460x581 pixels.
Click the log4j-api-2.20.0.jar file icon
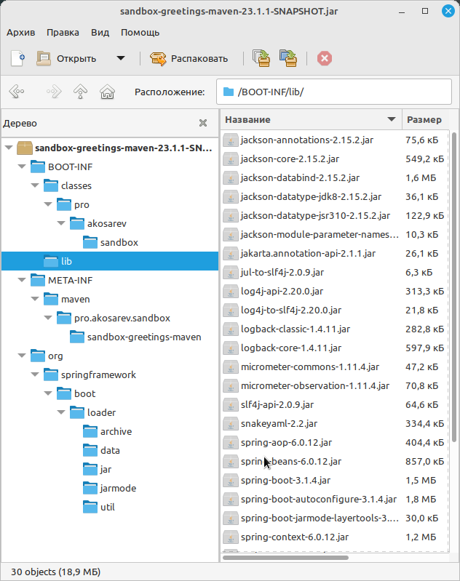pyautogui.click(x=231, y=292)
